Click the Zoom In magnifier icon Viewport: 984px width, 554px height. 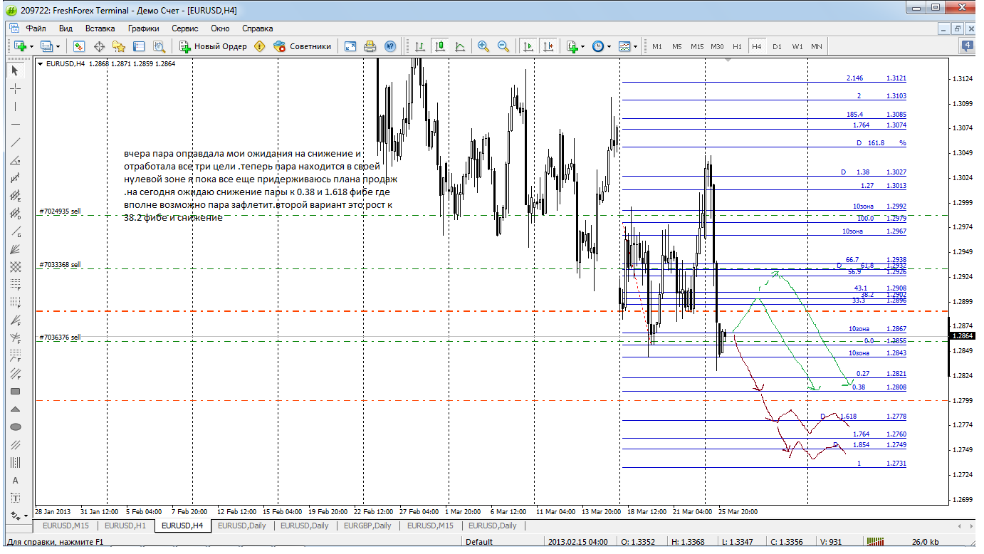[x=483, y=46]
